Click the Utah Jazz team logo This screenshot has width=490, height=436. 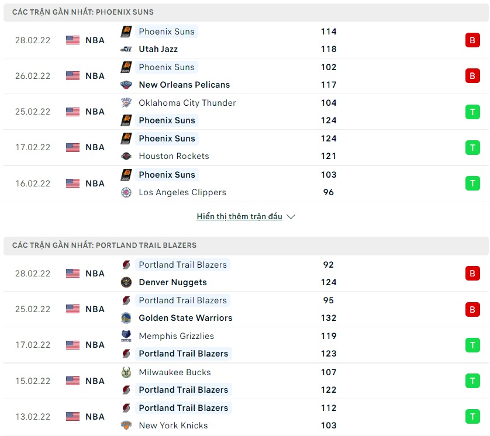coord(126,49)
